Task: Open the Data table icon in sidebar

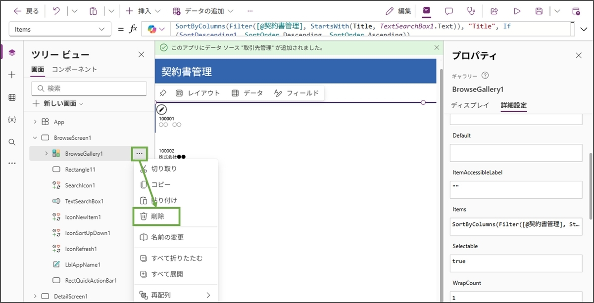Action: coord(12,97)
